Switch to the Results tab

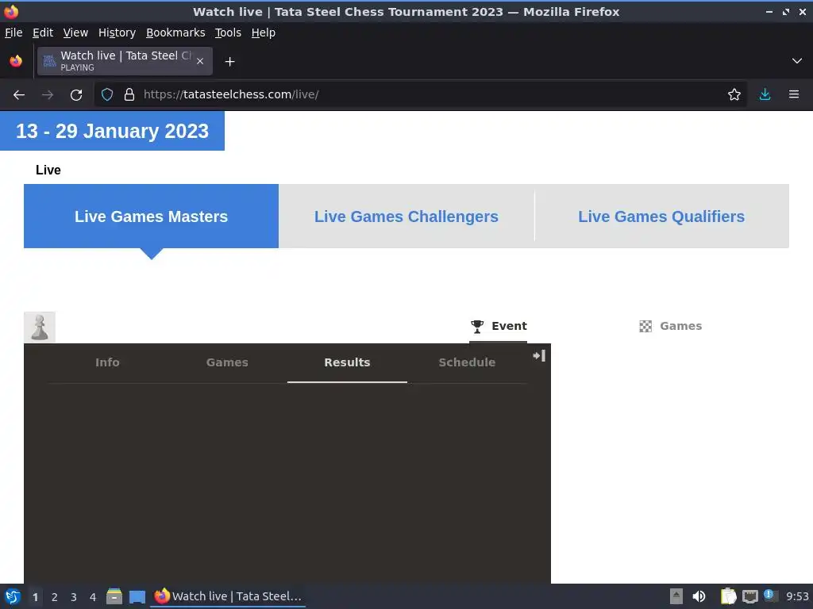[x=347, y=362]
